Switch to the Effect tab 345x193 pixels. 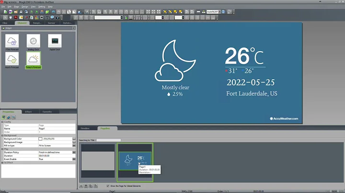click(28, 112)
